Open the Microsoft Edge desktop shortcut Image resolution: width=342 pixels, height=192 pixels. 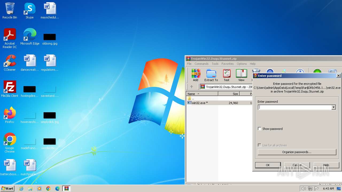[30, 37]
